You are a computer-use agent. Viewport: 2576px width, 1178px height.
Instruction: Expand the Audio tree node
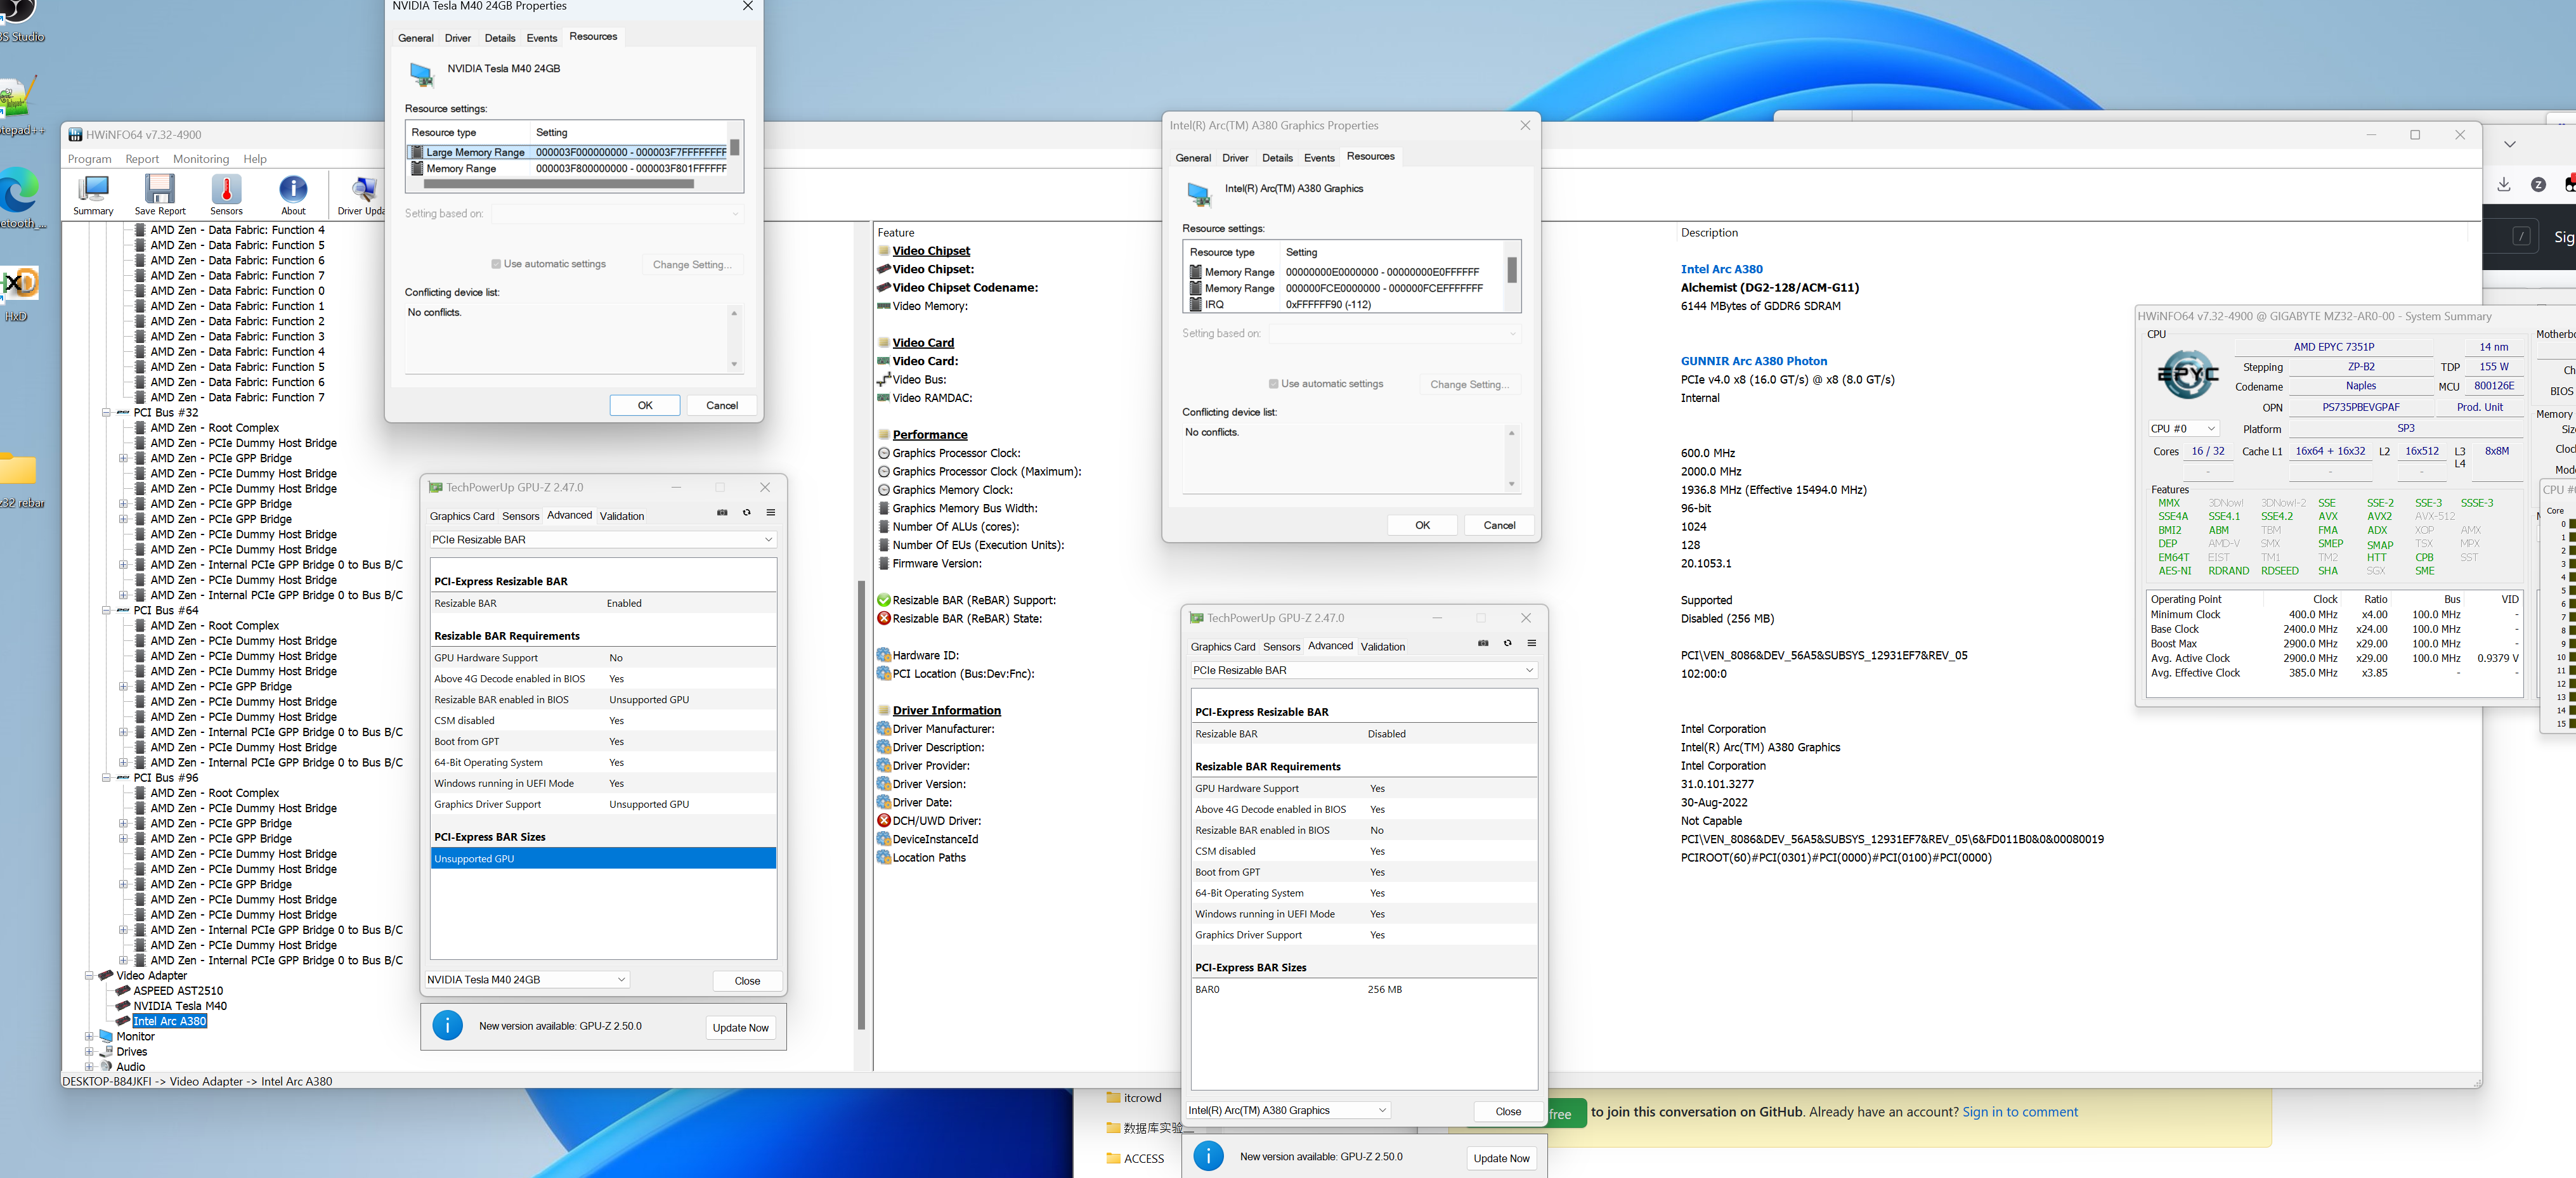(89, 1066)
